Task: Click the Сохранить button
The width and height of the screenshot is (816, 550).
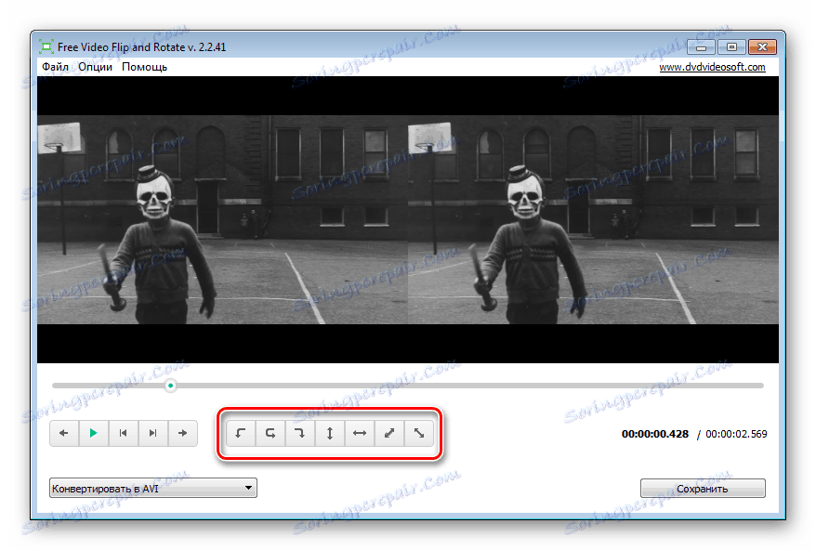Action: point(703,488)
